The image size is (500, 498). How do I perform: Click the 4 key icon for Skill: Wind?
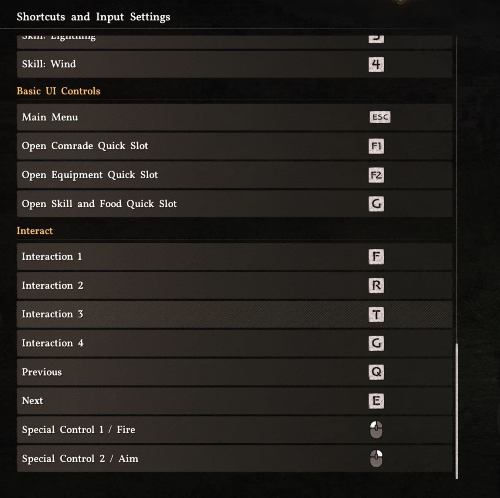click(376, 64)
